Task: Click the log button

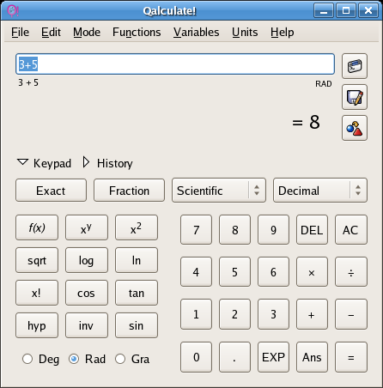Action: tap(87, 260)
